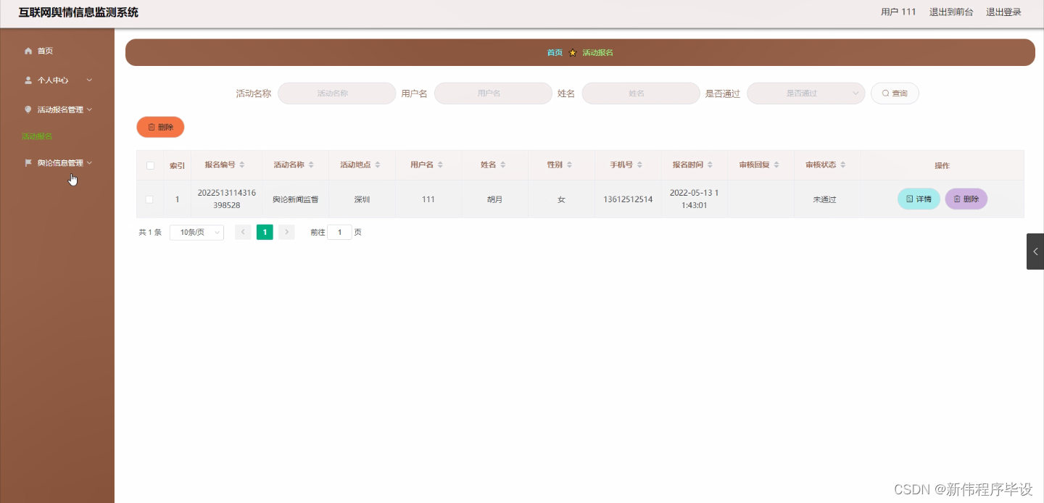Select page number 1 in pagination
The width and height of the screenshot is (1044, 503).
click(265, 232)
